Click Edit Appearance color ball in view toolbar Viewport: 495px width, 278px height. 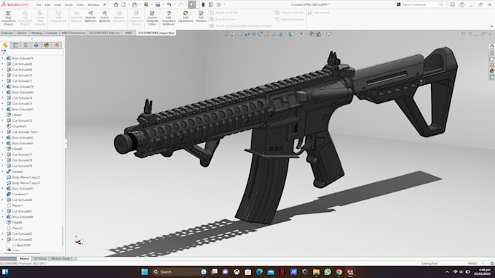[312, 34]
